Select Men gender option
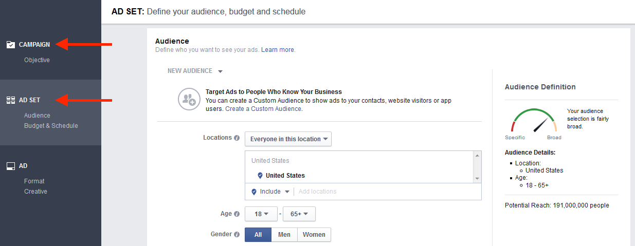This screenshot has width=635, height=246. pyautogui.click(x=284, y=235)
